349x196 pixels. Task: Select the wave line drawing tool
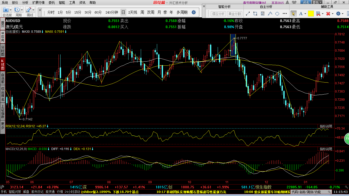pyautogui.click(x=270, y=14)
